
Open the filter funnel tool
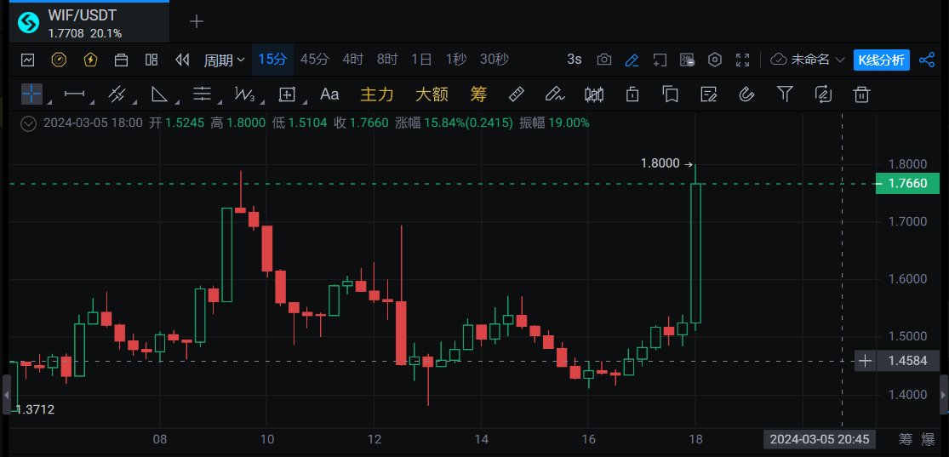pyautogui.click(x=786, y=94)
